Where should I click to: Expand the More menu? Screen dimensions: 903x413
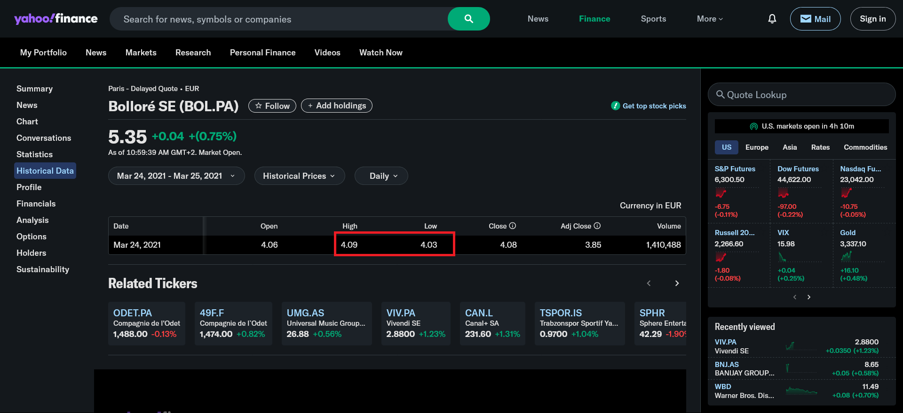click(710, 19)
